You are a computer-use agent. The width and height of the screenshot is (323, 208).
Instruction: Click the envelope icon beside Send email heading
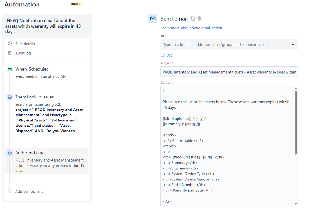[x=153, y=18]
